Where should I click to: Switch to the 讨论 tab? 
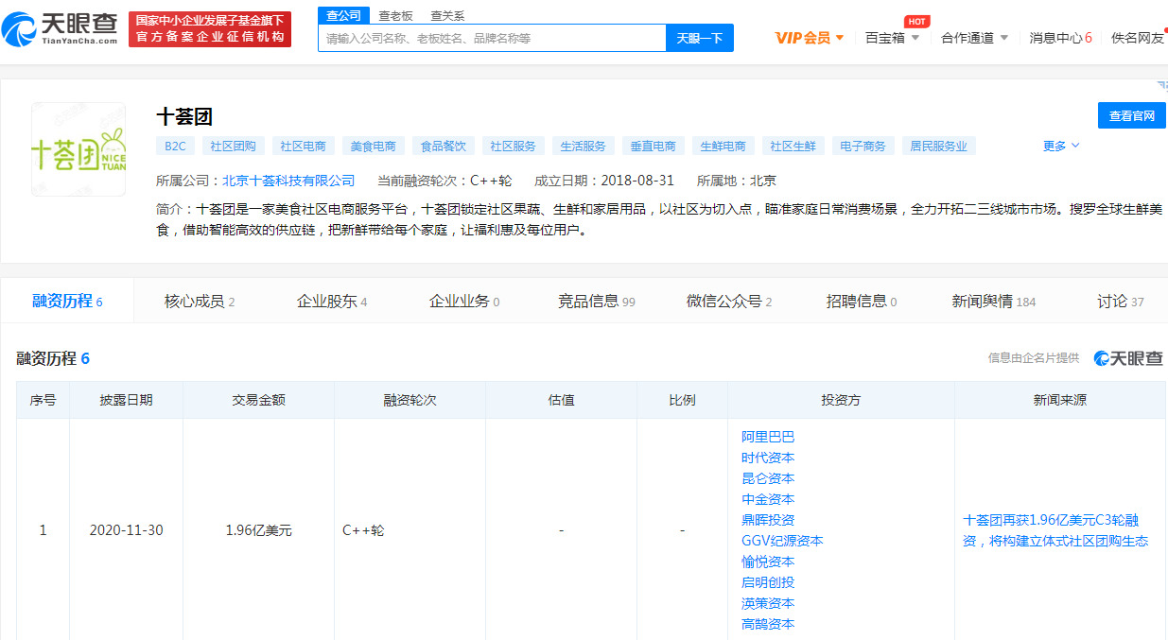tap(1121, 302)
